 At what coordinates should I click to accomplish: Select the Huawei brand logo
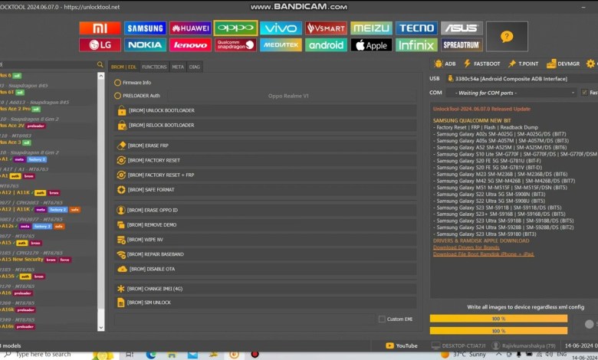tap(190, 28)
